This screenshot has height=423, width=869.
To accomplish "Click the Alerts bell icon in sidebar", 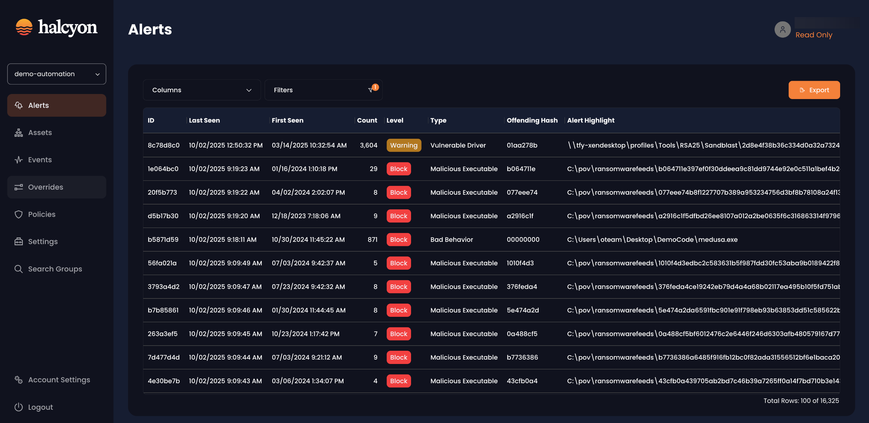I will [x=19, y=105].
